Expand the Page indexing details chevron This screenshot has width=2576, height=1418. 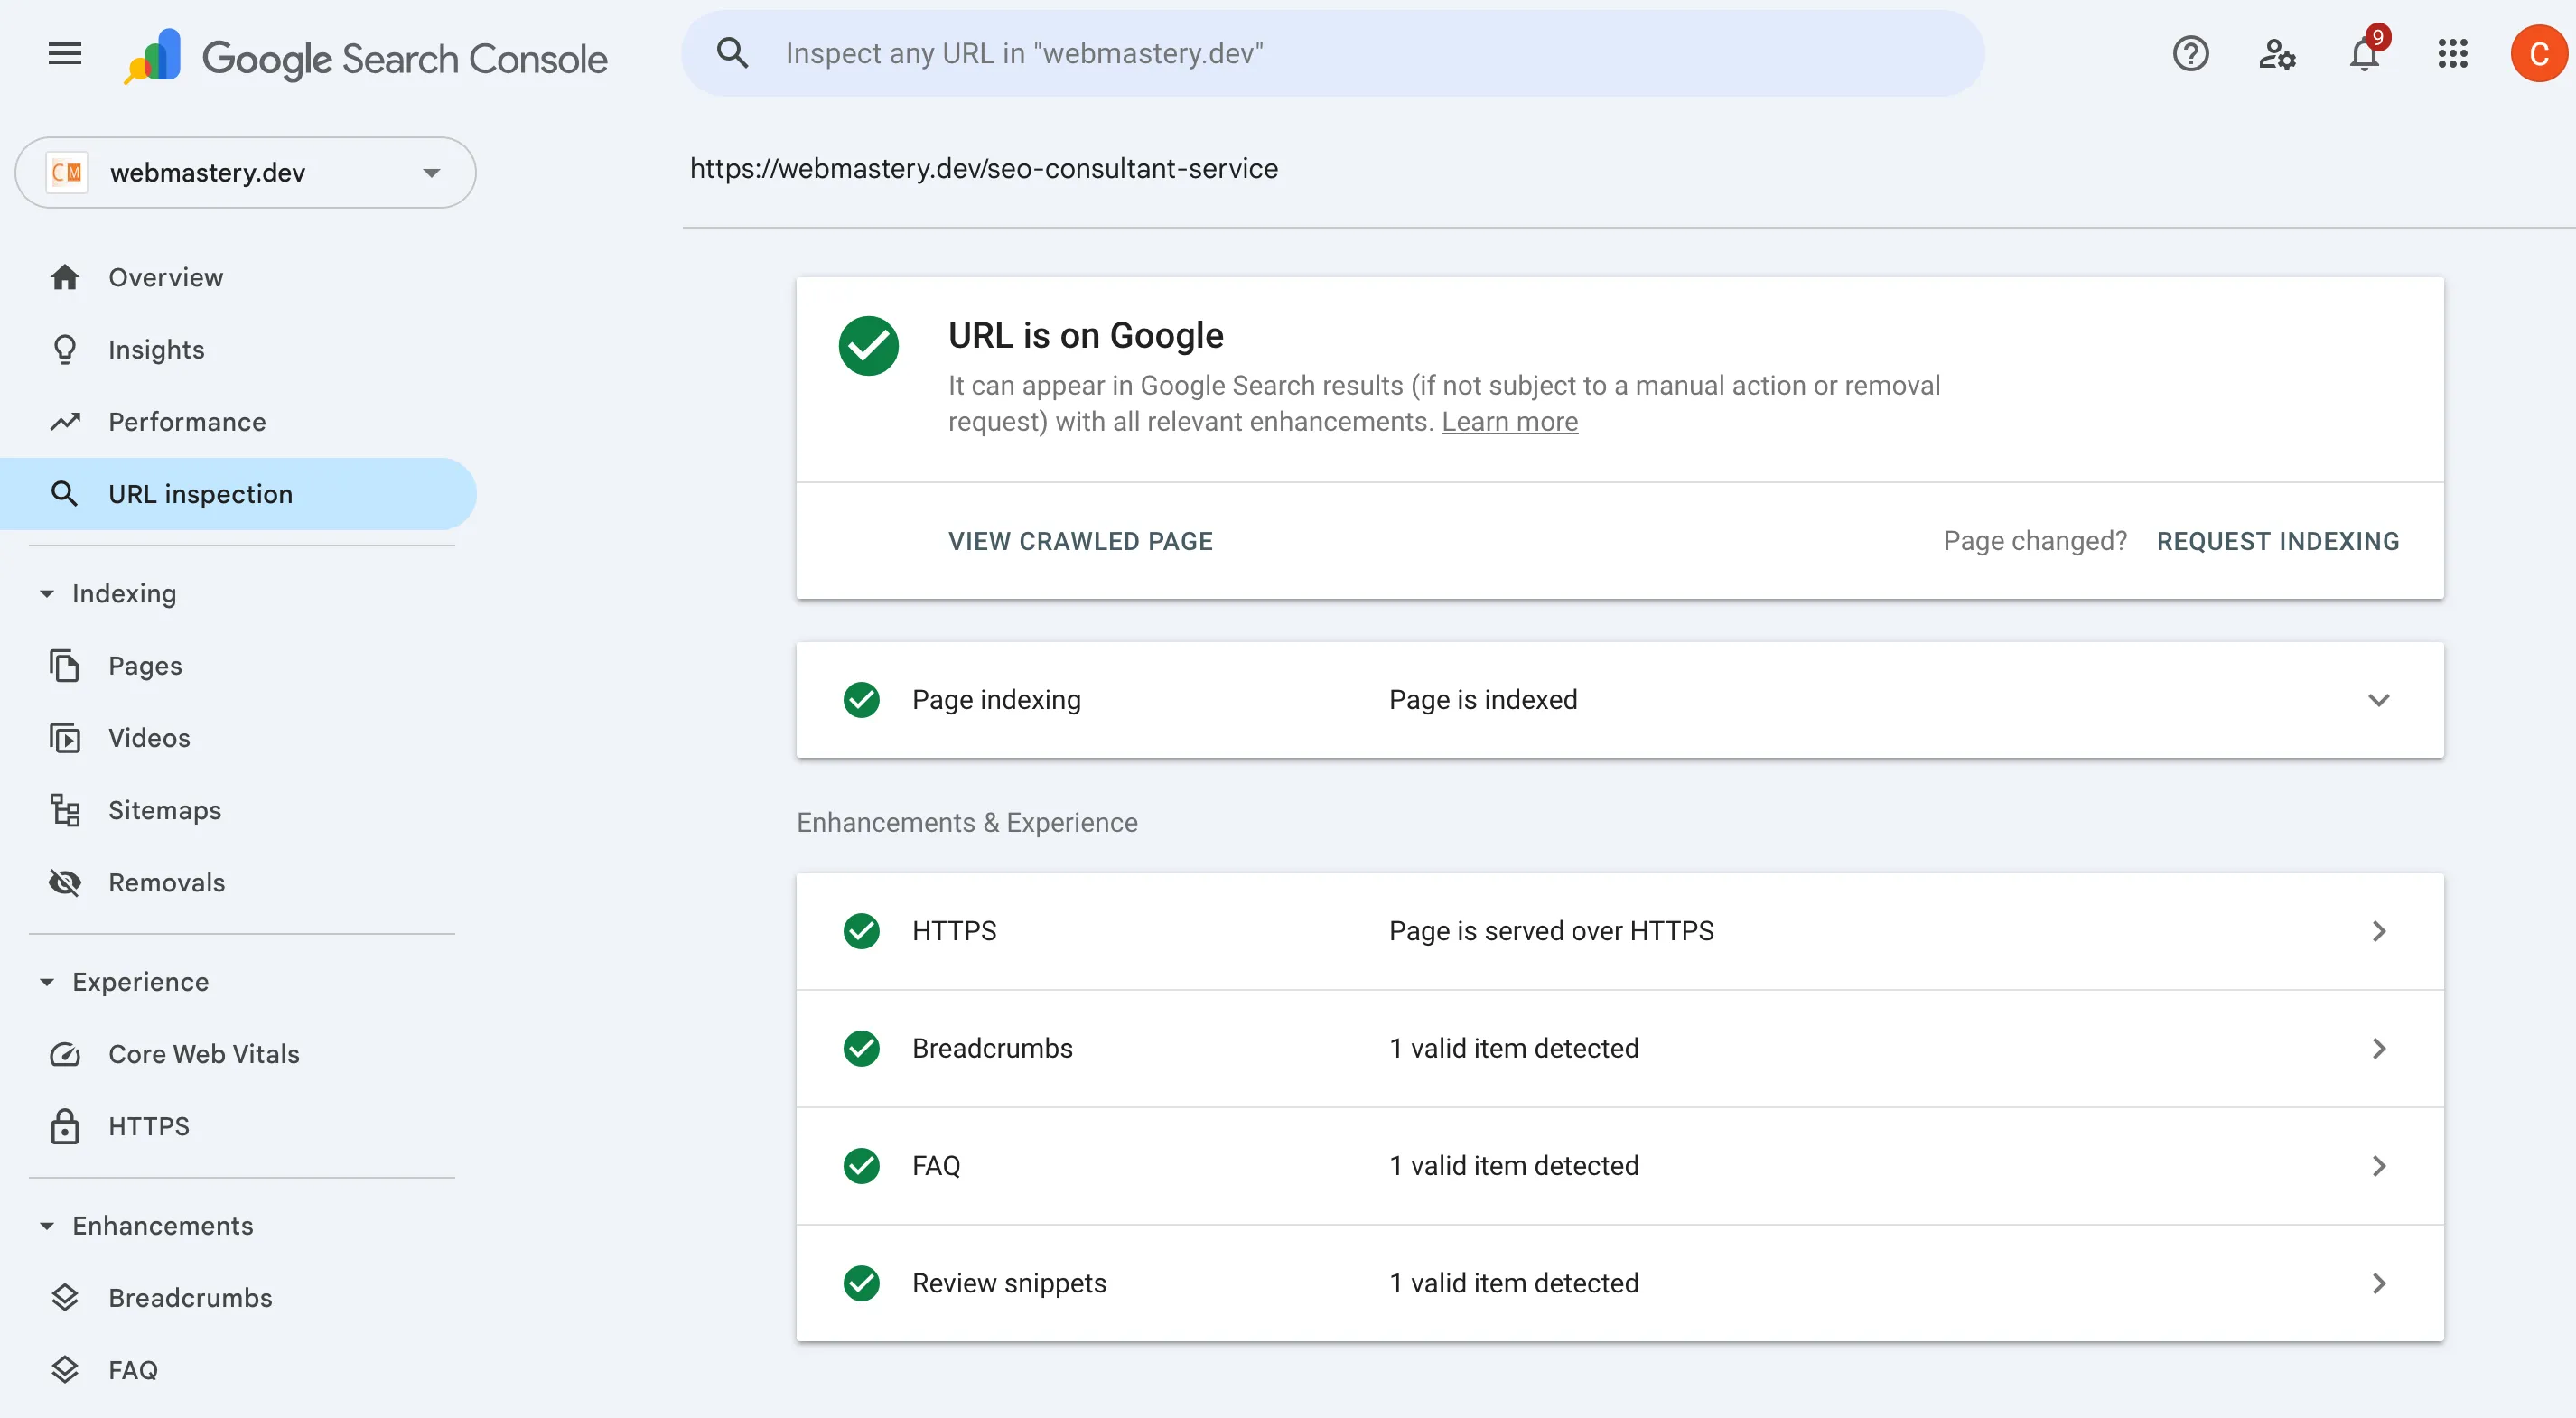pos(2379,699)
